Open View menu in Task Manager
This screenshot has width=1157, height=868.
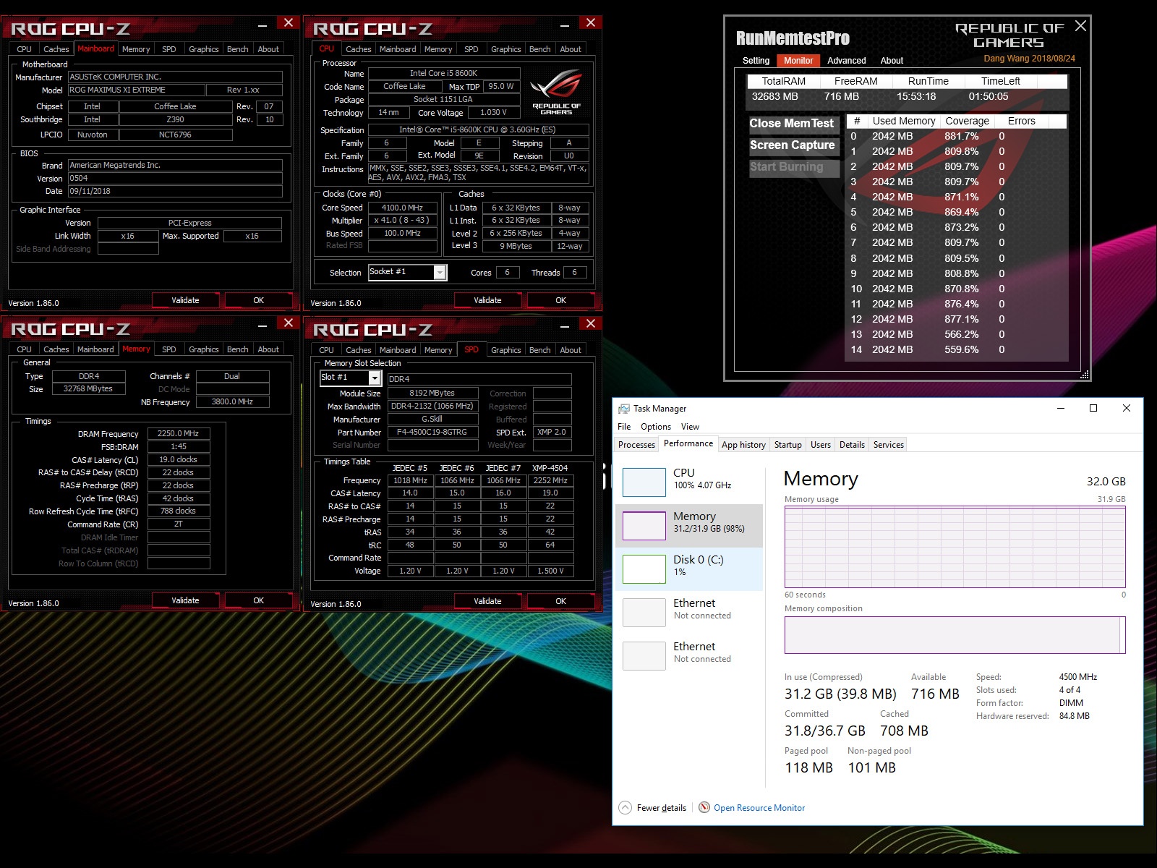click(690, 427)
